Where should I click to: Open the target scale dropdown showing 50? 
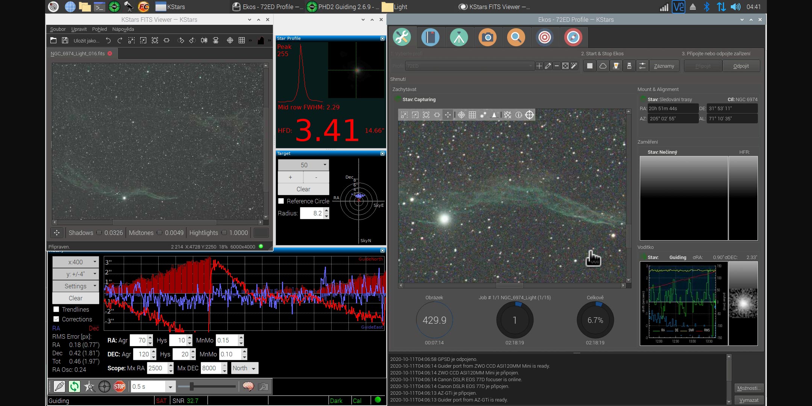pos(303,165)
